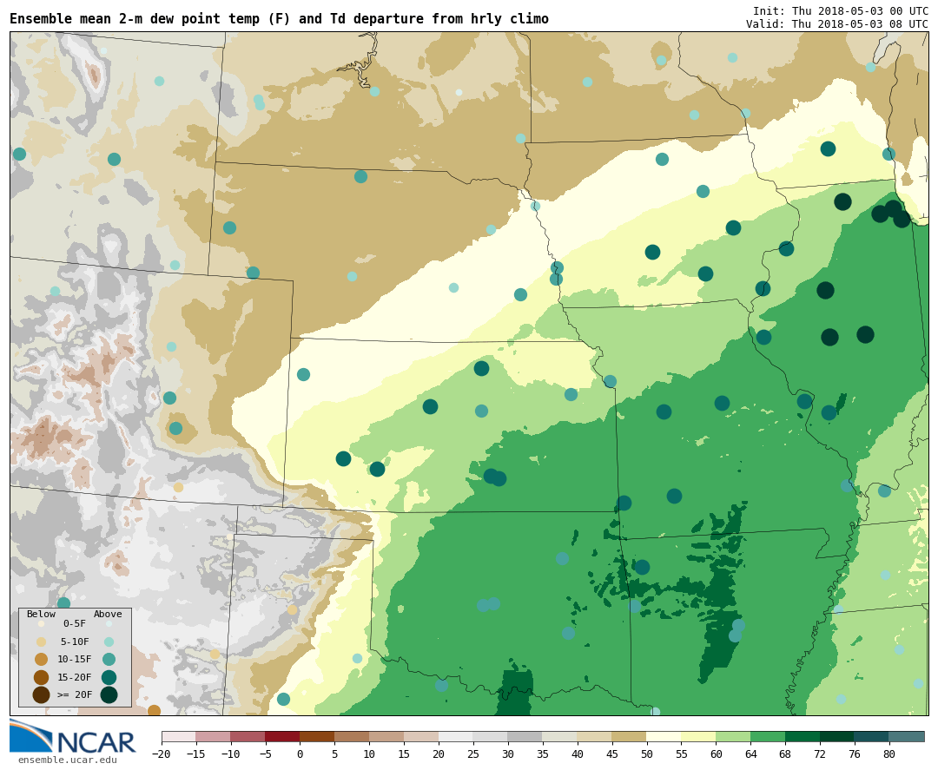This screenshot has width=938, height=770.
Task: Pick the brown swatch between 0 and 5
Action: coord(317,736)
